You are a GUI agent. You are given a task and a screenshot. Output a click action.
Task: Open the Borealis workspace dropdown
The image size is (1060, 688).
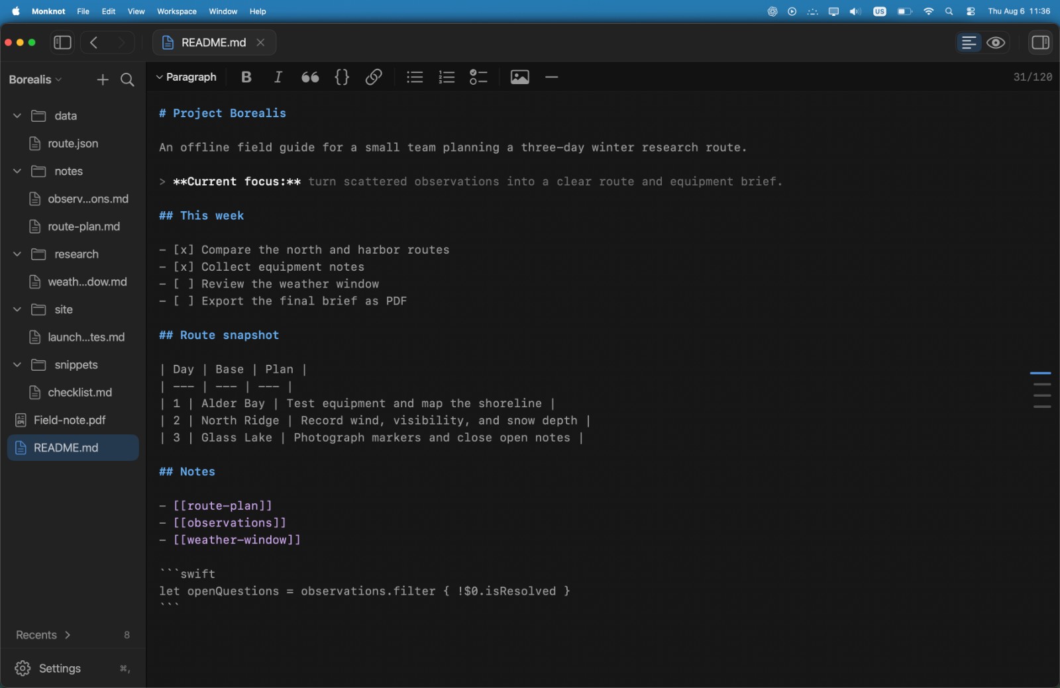(35, 79)
